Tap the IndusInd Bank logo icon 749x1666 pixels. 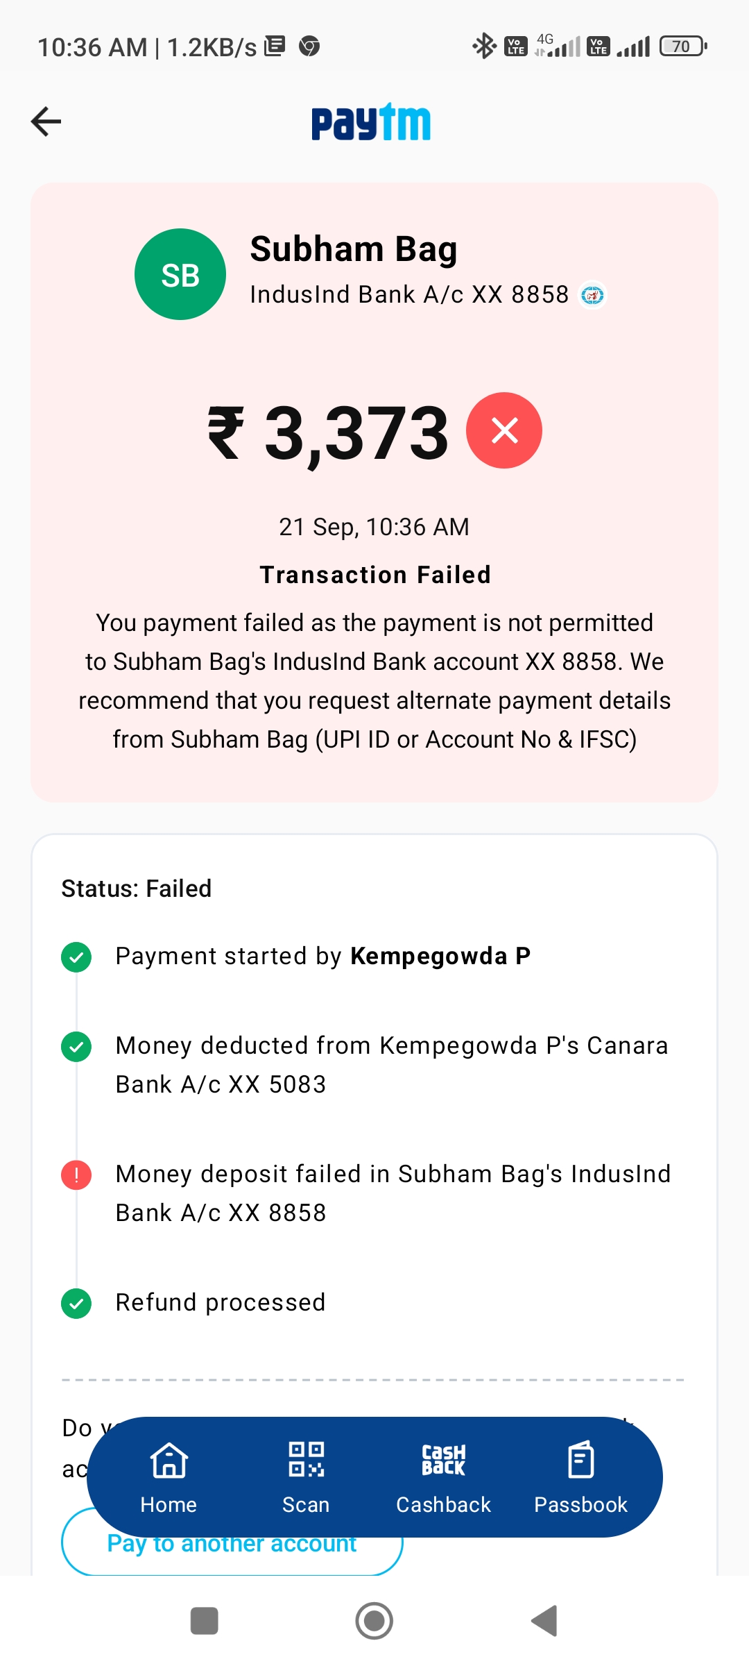[592, 295]
